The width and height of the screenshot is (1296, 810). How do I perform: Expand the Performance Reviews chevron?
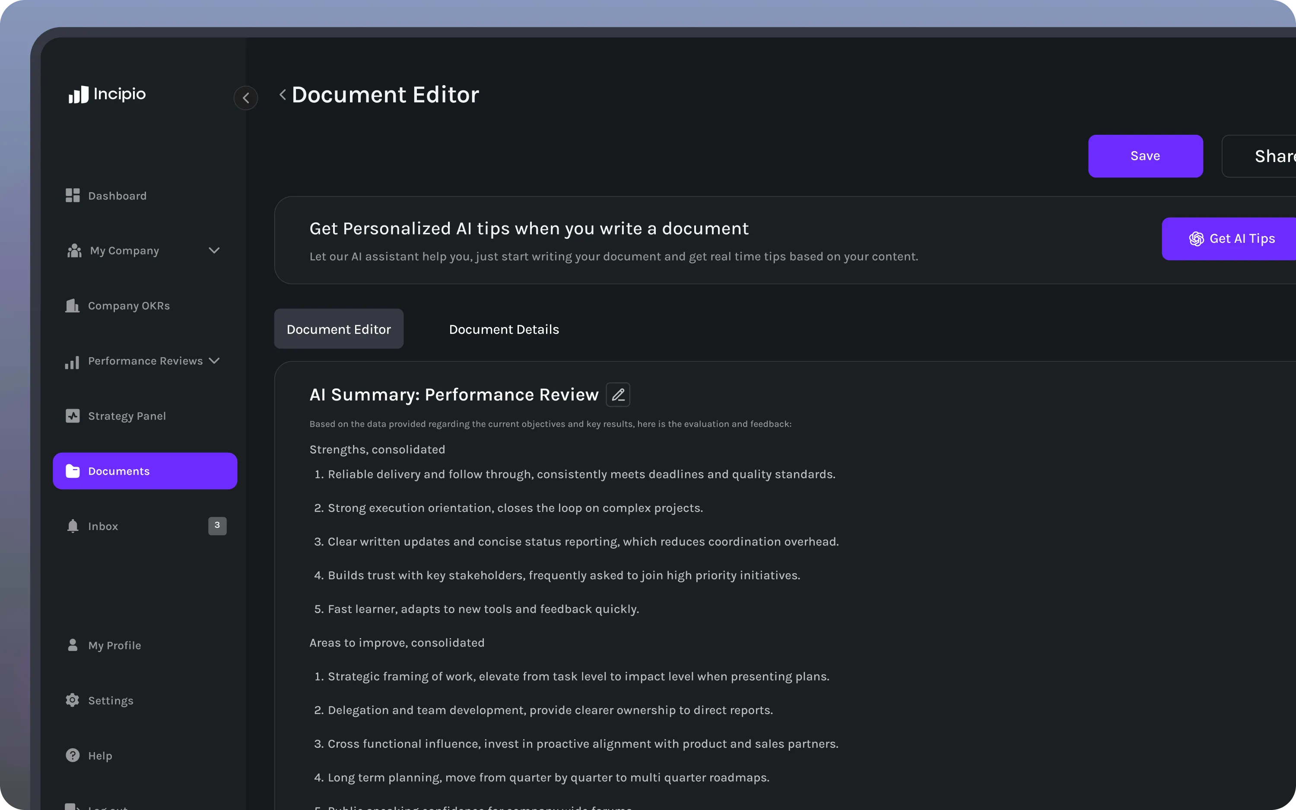pos(214,361)
